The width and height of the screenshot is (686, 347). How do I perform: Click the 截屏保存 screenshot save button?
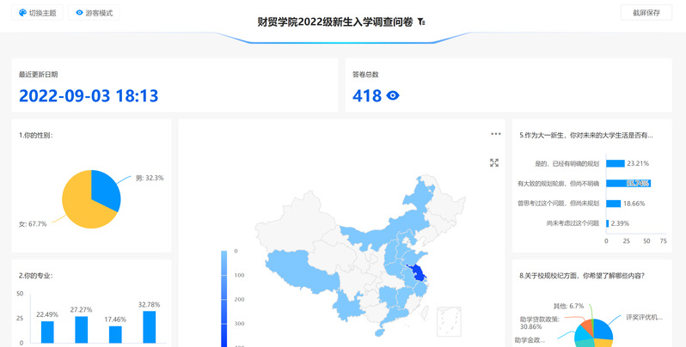click(x=646, y=13)
